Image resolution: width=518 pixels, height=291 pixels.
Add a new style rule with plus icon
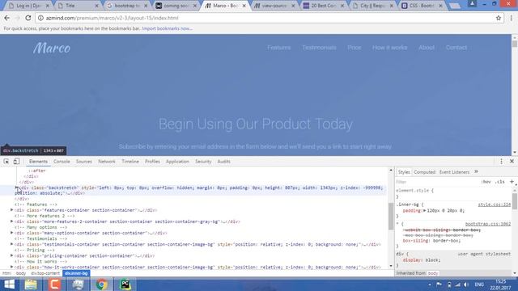[512, 181]
